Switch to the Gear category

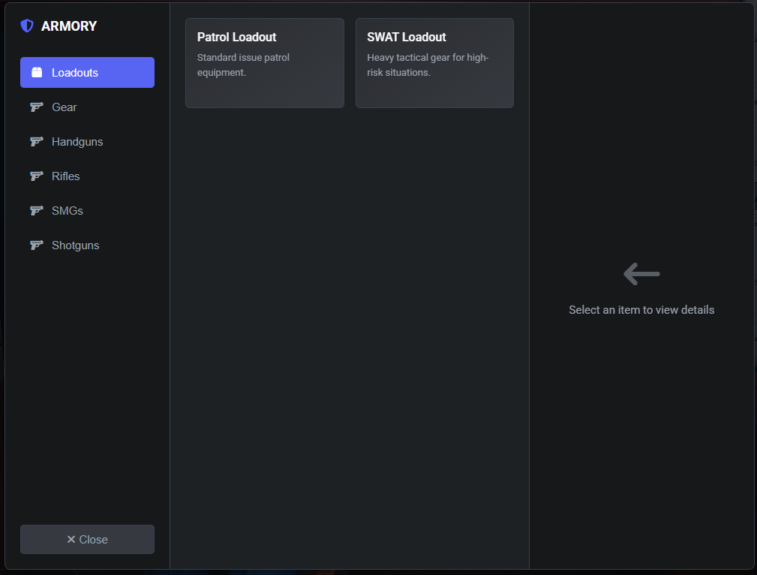(87, 107)
